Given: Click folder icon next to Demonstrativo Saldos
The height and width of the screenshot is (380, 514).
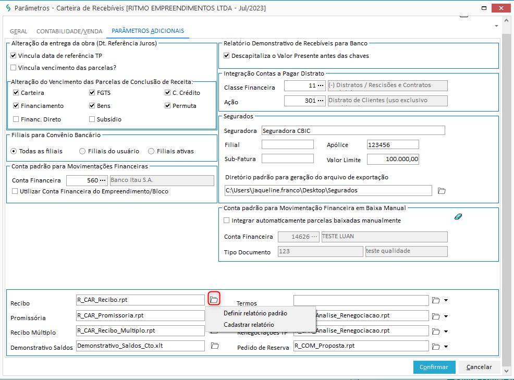Looking at the screenshot, I should click(x=215, y=346).
